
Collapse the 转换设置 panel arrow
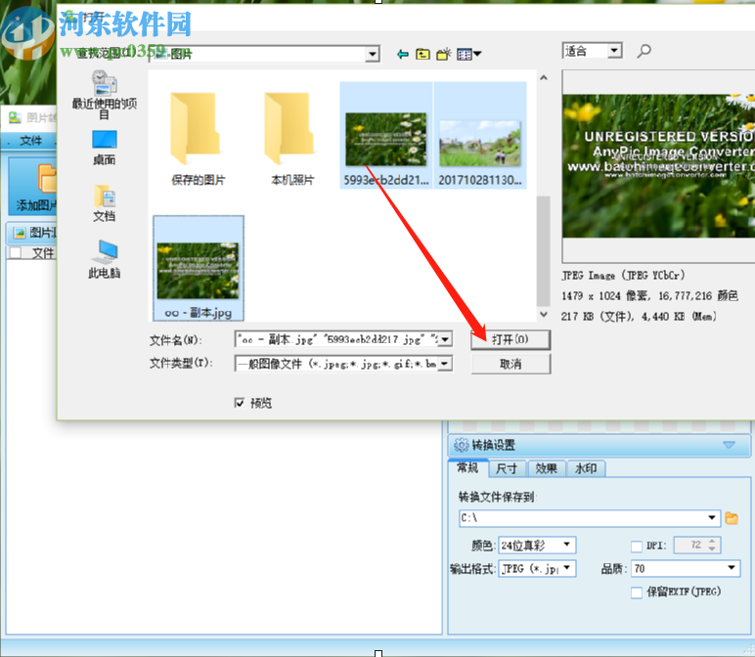pyautogui.click(x=729, y=445)
